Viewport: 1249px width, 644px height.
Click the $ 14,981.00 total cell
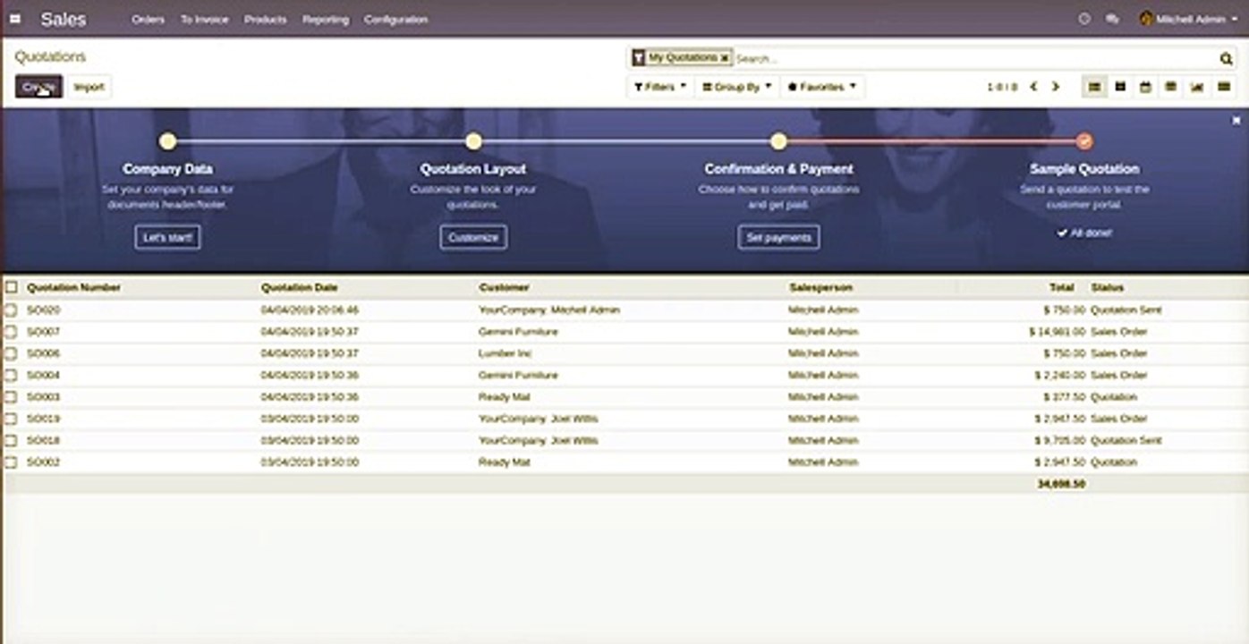[x=1057, y=332]
